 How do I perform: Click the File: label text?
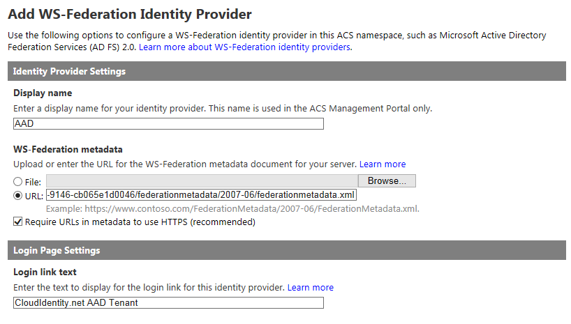33,182
